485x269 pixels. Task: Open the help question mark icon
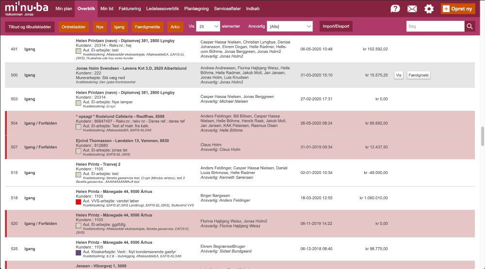(x=395, y=9)
